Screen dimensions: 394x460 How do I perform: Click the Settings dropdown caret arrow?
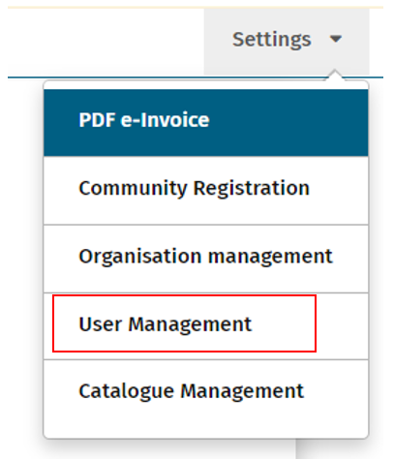pos(336,39)
